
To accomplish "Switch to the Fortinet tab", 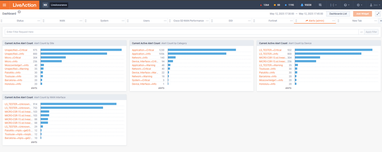I will (273, 21).
